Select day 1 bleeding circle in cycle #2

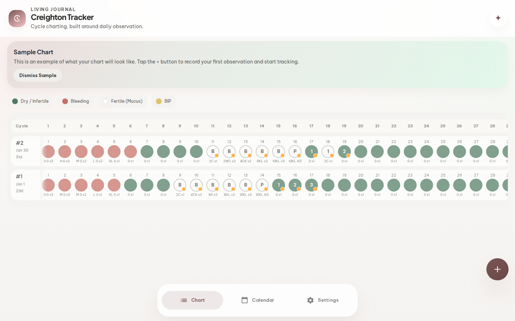[48, 152]
